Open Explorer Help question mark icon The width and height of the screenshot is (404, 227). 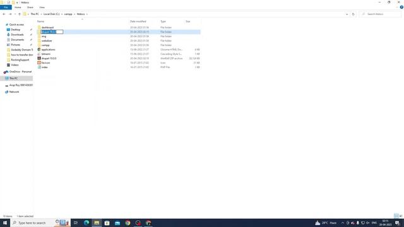401,8
